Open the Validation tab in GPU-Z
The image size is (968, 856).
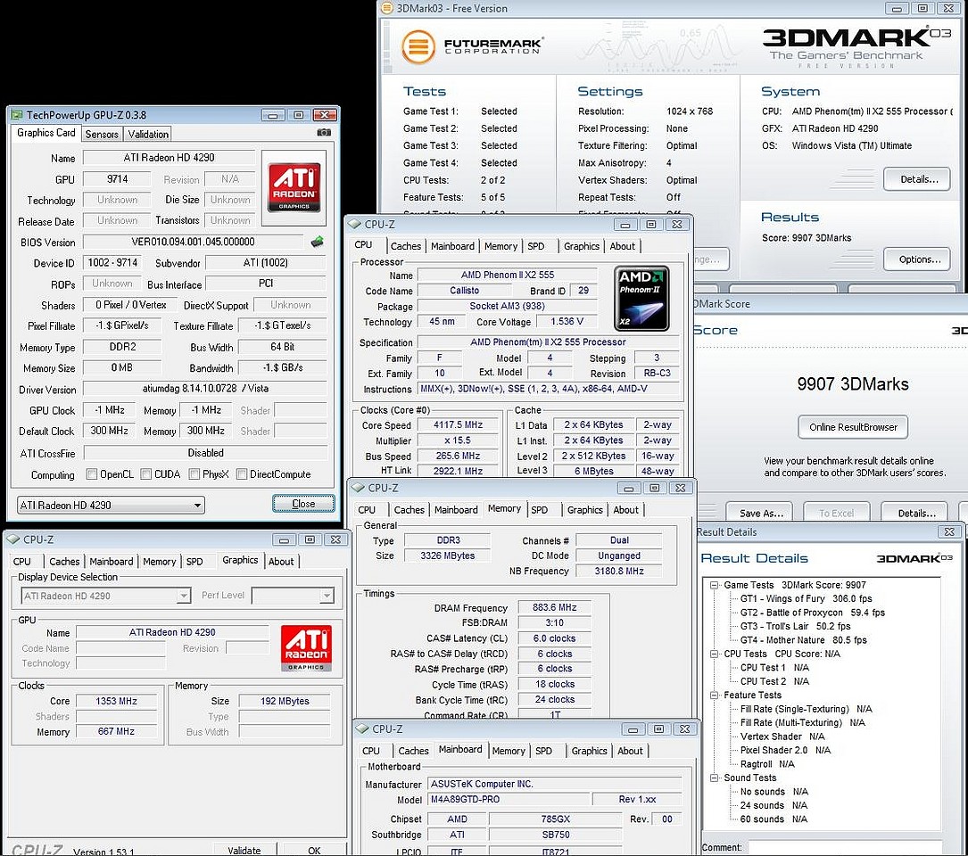coord(148,134)
